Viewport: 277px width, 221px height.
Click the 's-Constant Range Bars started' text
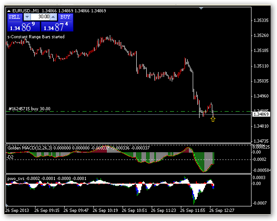click(x=36, y=37)
